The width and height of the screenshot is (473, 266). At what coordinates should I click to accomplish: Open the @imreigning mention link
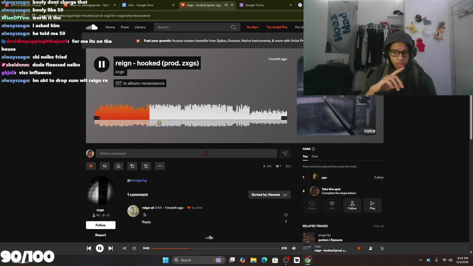(x=137, y=180)
